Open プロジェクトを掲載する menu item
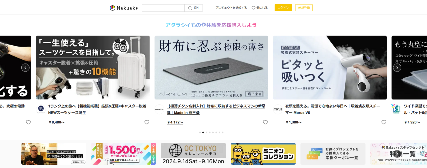The width and height of the screenshot is (427, 168). click(231, 8)
